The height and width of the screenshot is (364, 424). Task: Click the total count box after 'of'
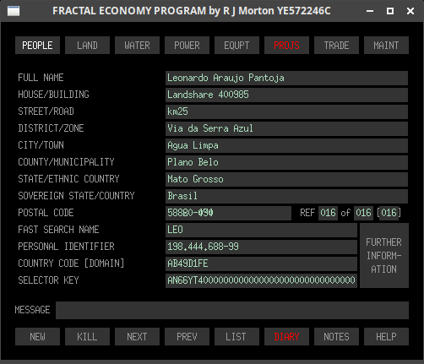coord(363,213)
